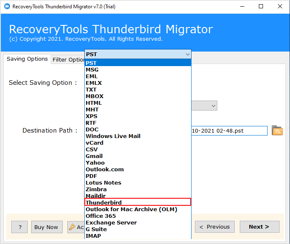
Task: Choose EML format option
Action: (x=138, y=76)
